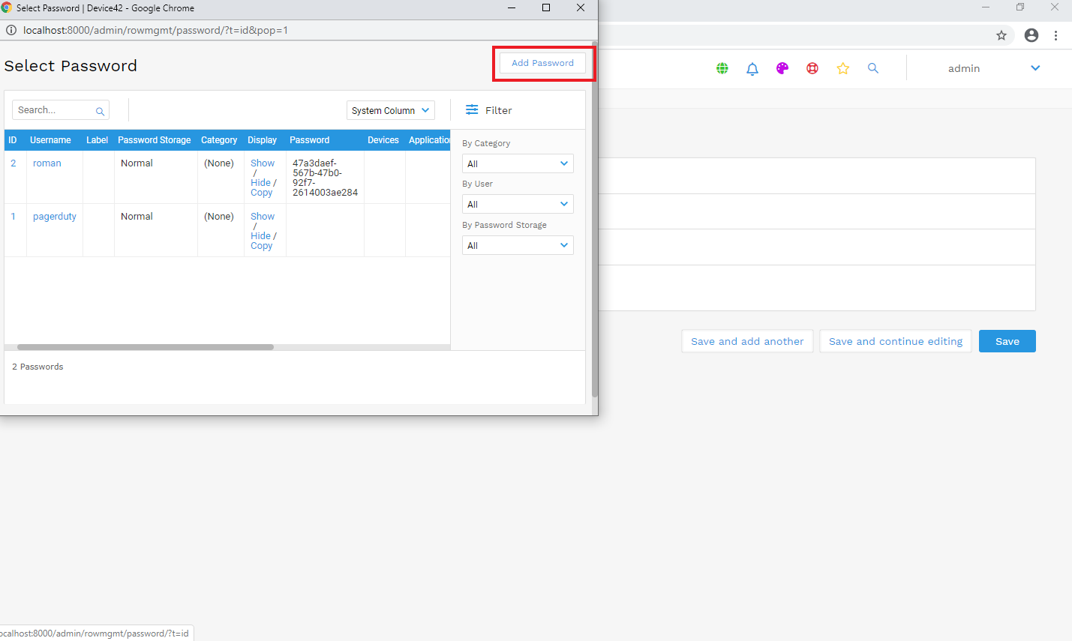Click the Add Password button

(542, 63)
